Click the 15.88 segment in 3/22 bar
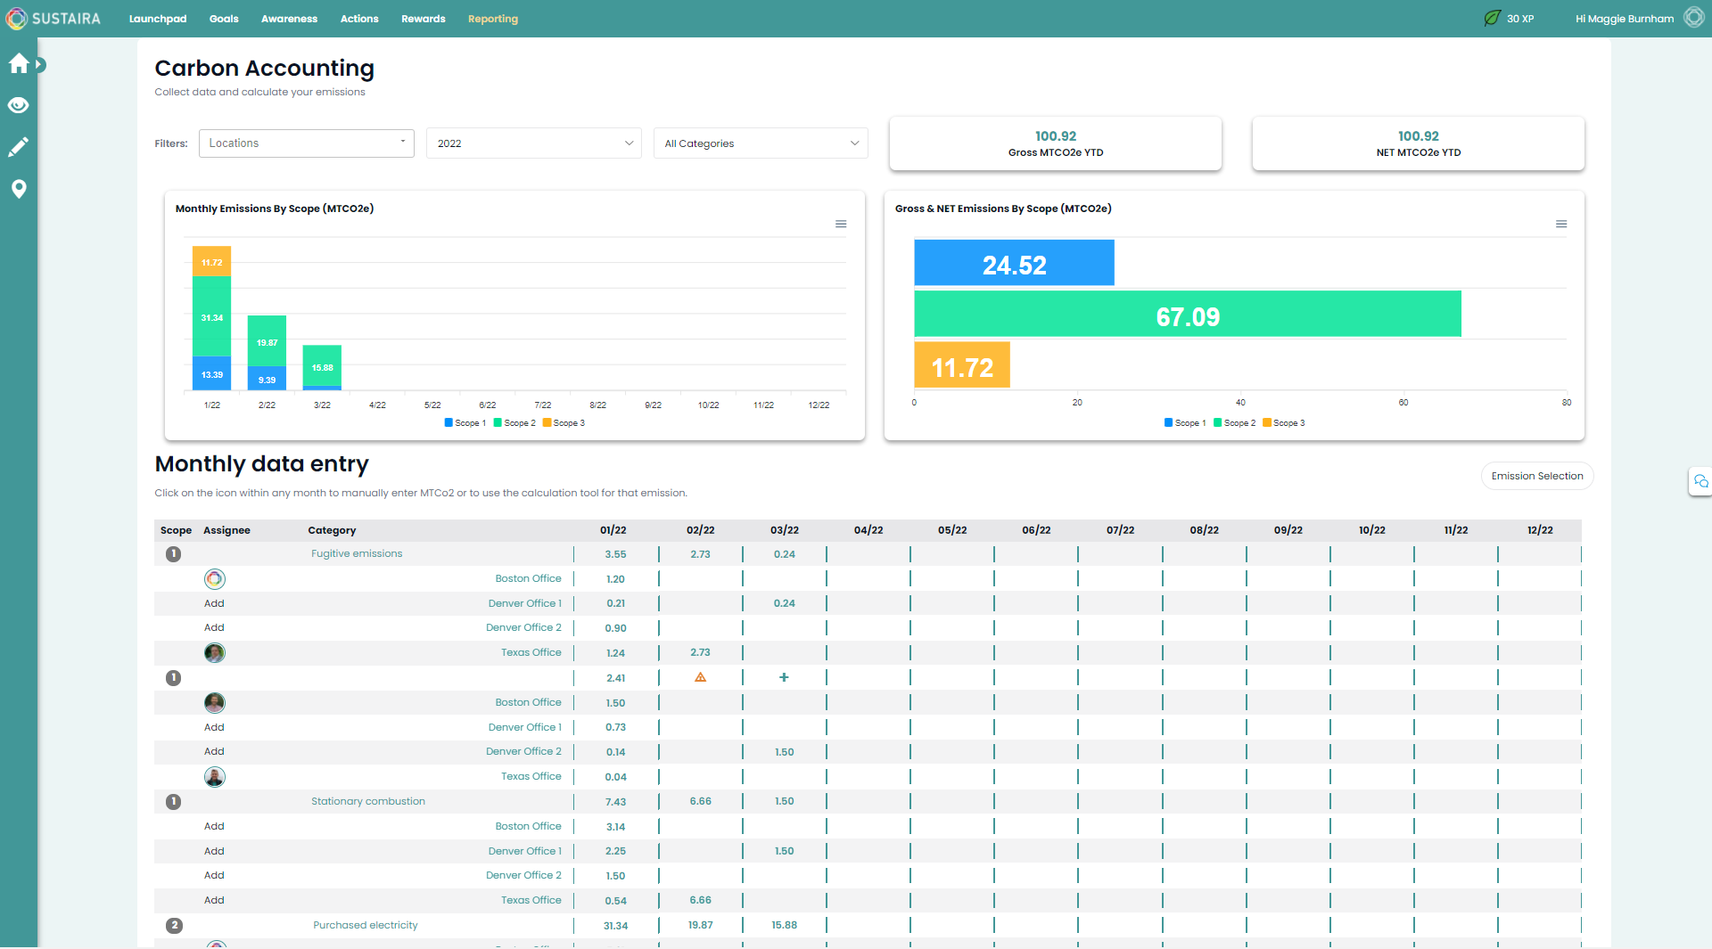 coord(322,365)
